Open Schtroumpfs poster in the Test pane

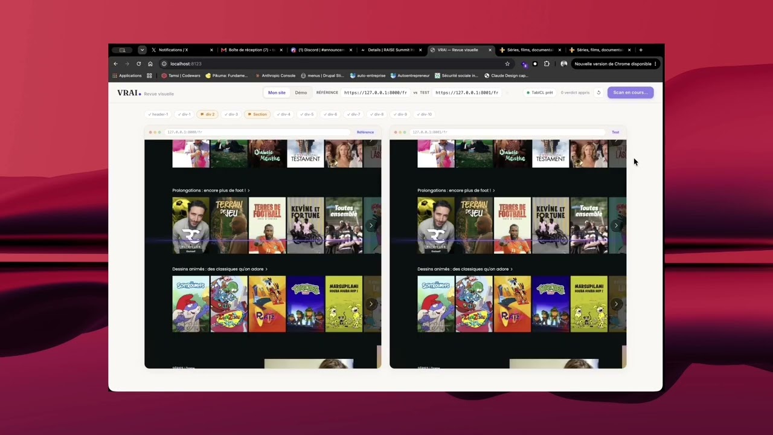coord(436,304)
